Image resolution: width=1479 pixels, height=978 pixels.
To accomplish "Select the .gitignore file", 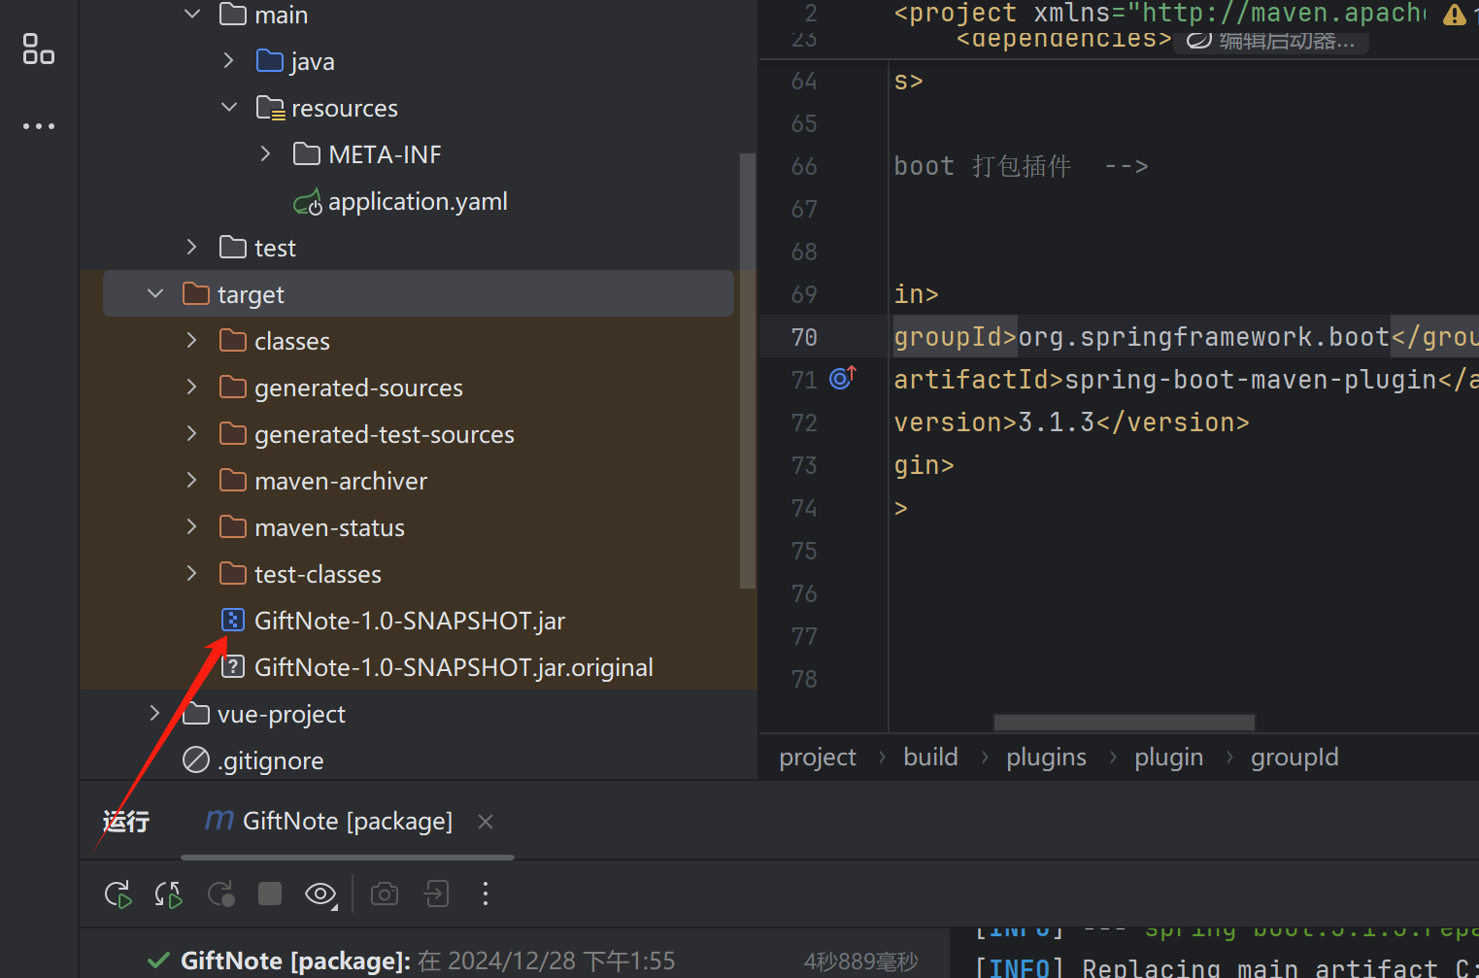I will coord(271,760).
